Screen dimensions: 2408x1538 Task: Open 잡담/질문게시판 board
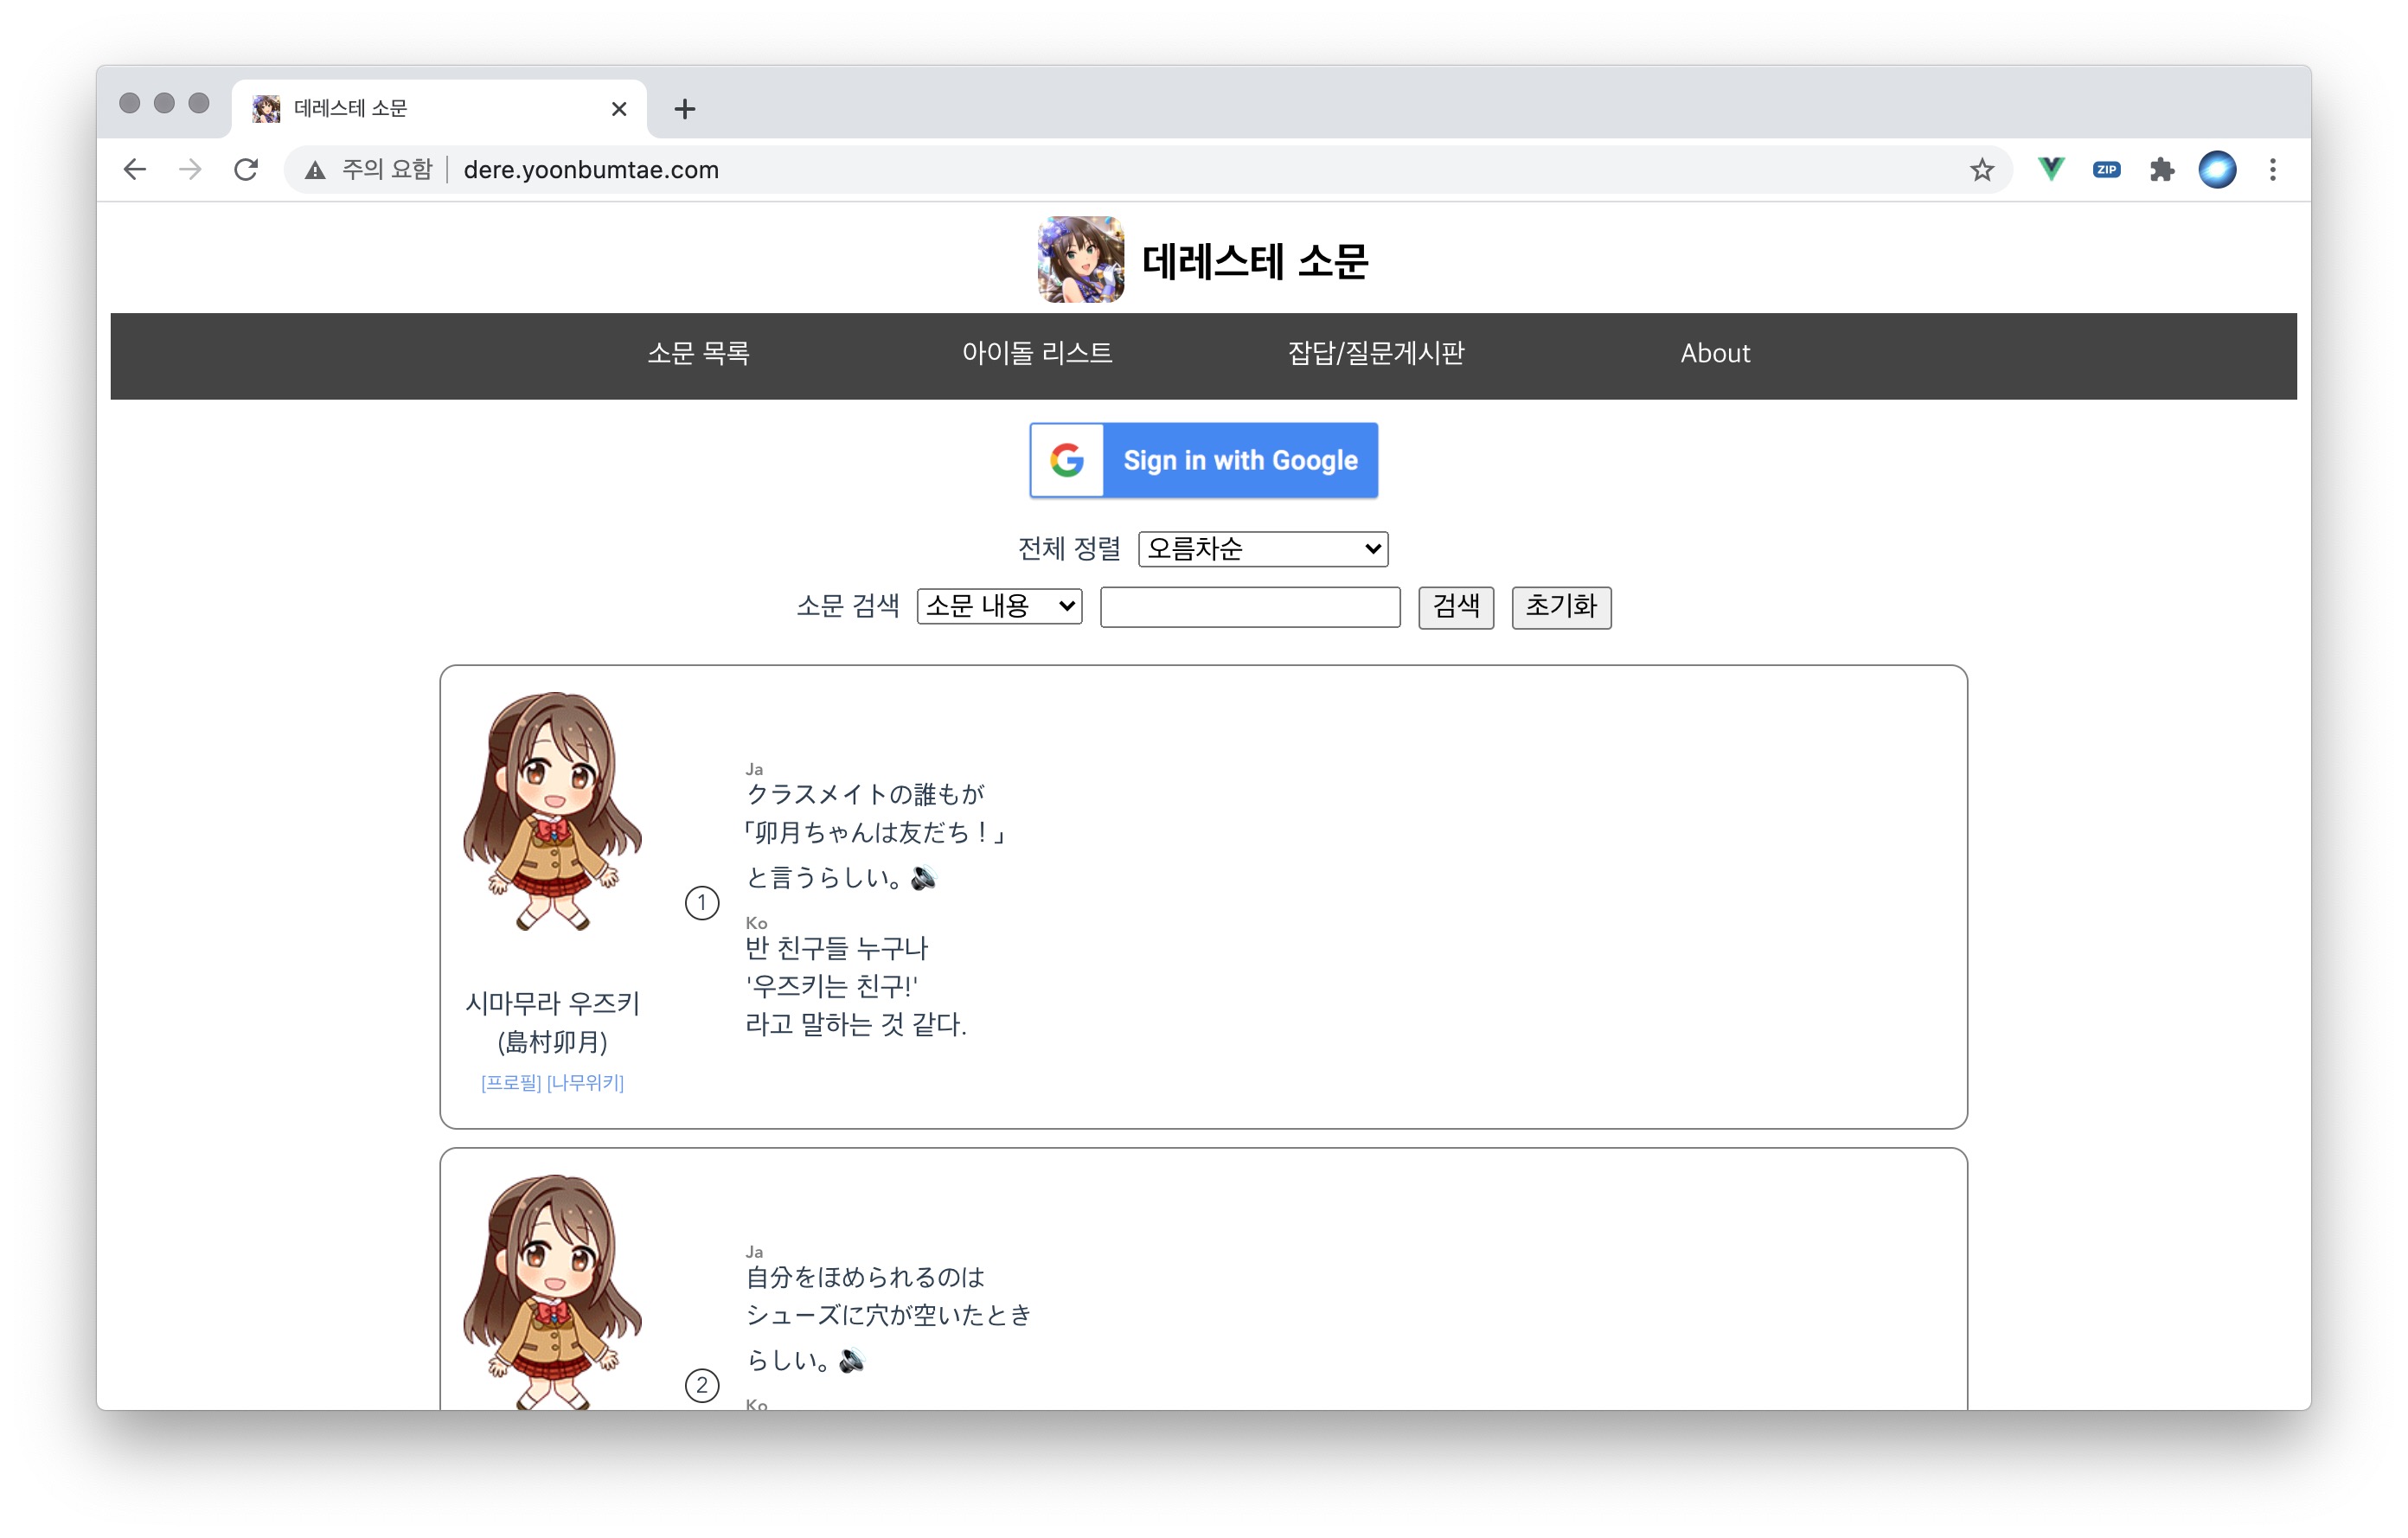1375,354
